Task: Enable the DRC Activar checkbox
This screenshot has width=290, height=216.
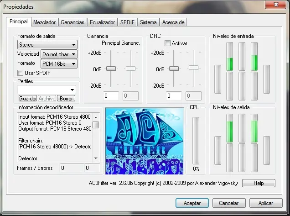Action: 167,43
